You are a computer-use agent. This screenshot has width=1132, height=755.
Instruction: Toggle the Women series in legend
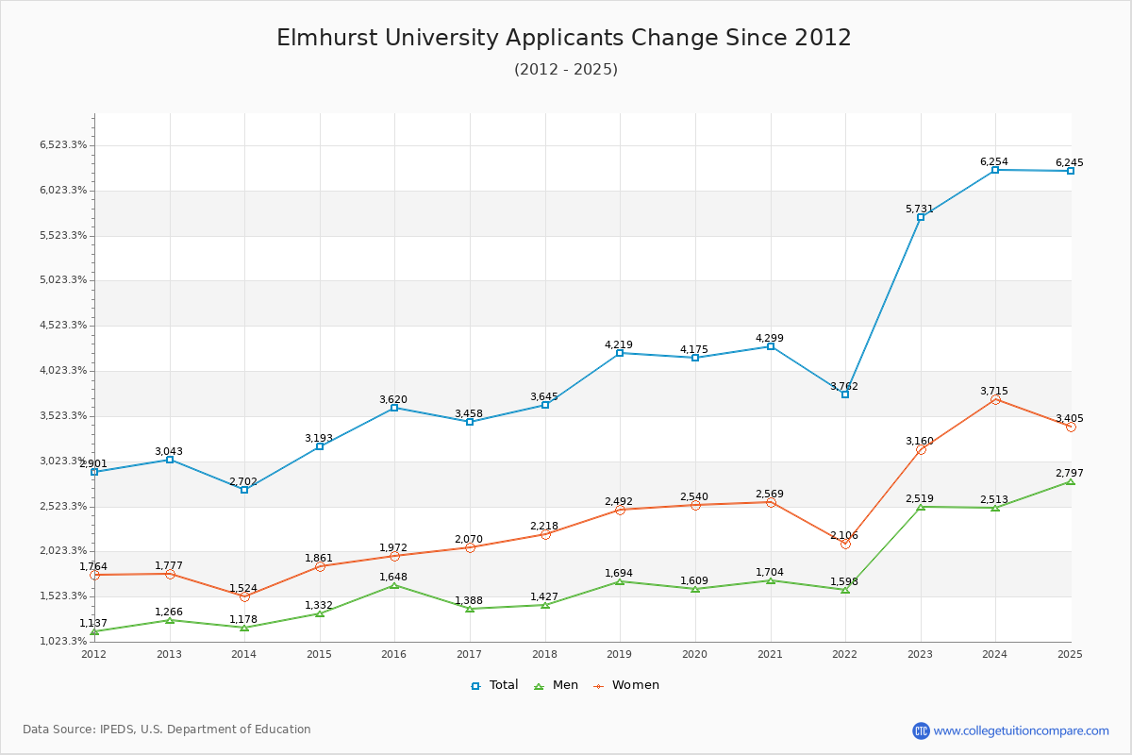[x=626, y=685]
